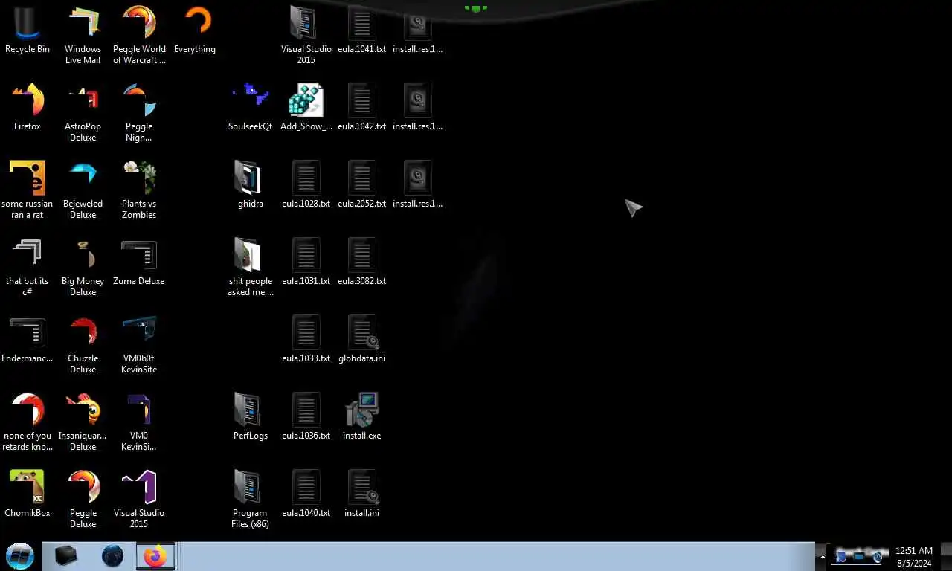Click the SoulseekQt bird icon
Viewport: 952px width, 571px height.
point(251,108)
